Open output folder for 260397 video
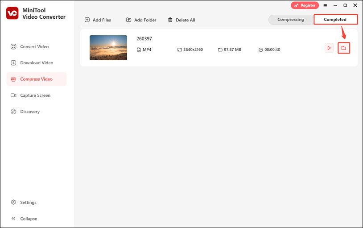The height and width of the screenshot is (228, 363). (343, 48)
